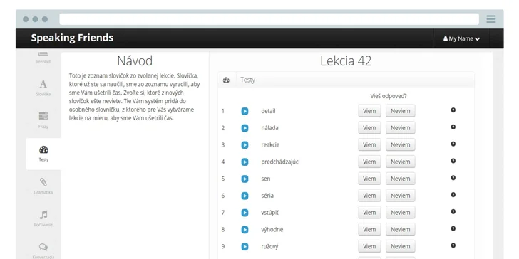Click Viem for reakcie

click(x=369, y=144)
